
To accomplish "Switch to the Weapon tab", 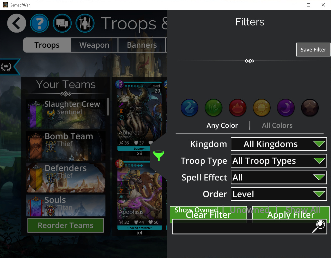I will pos(94,45).
